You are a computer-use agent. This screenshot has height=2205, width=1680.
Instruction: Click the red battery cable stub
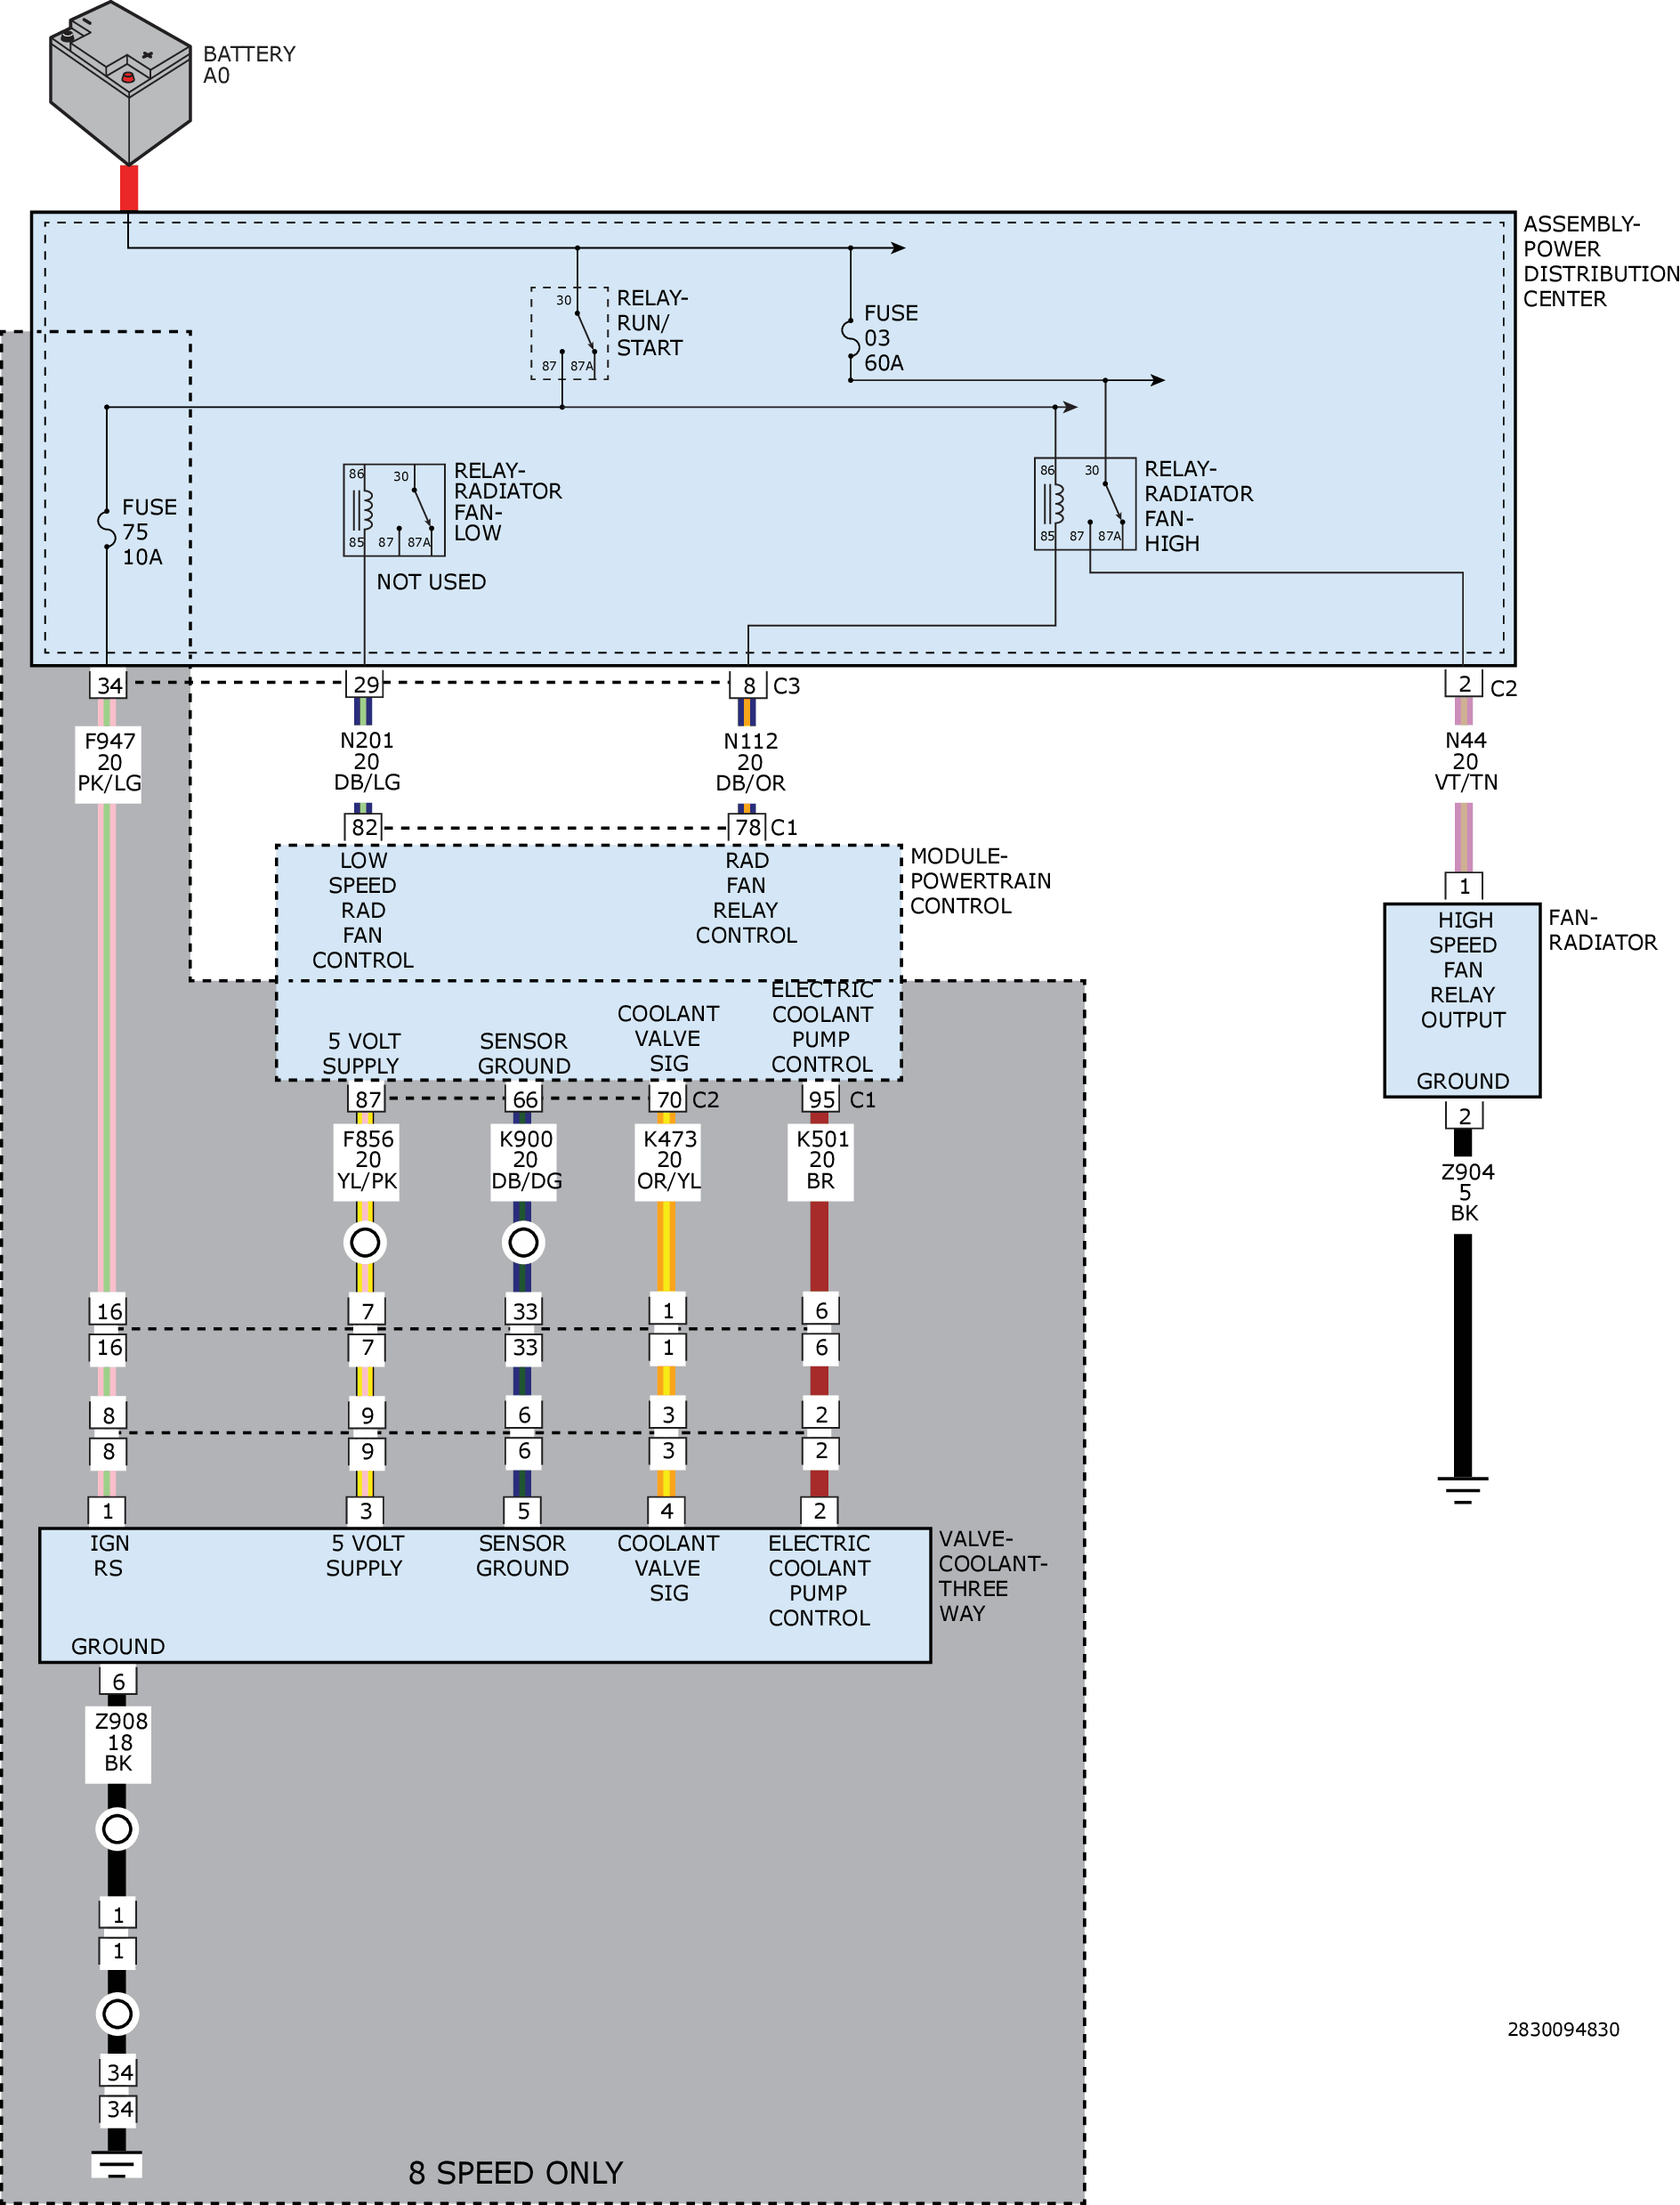click(128, 188)
